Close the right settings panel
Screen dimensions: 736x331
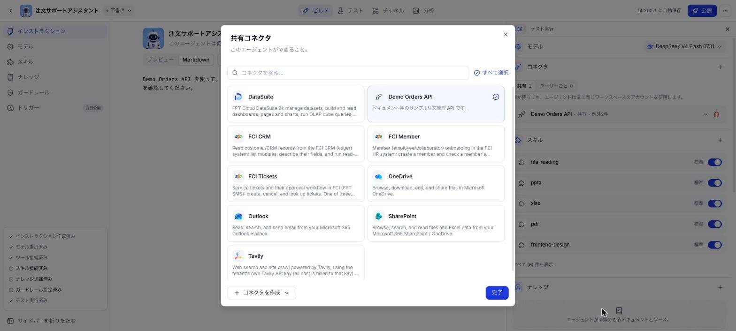tap(728, 29)
